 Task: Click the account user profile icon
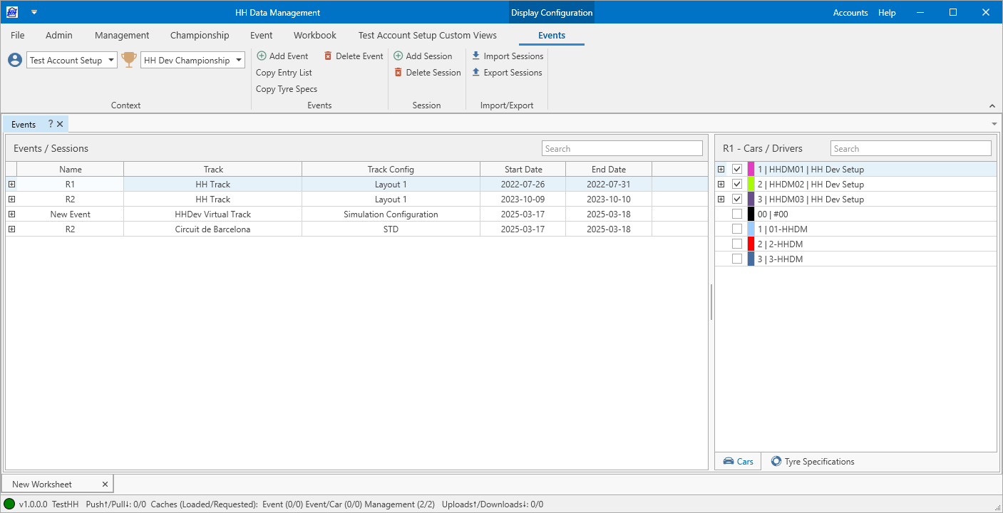(x=15, y=61)
